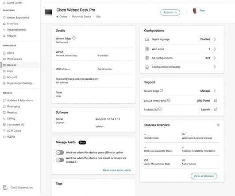
Task: Click the Devices monitor icon in sidebar
Action: (4, 65)
